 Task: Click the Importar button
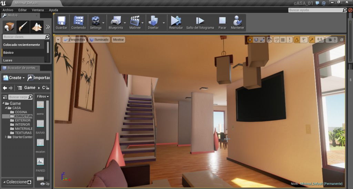tap(39, 78)
